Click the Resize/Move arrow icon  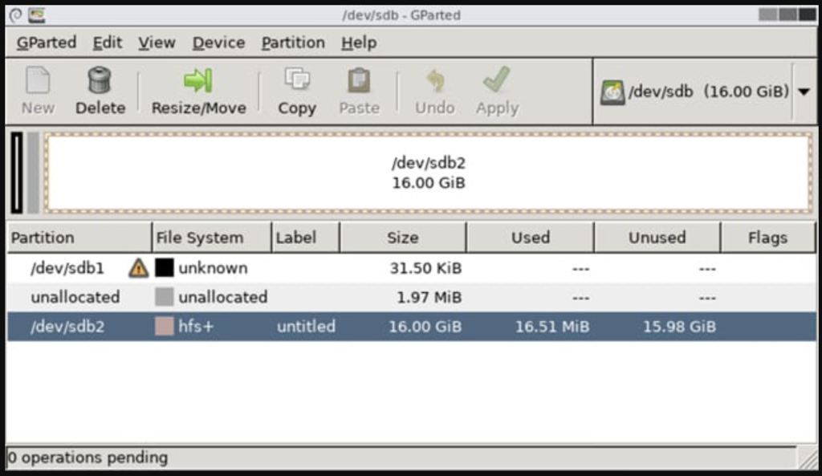198,81
